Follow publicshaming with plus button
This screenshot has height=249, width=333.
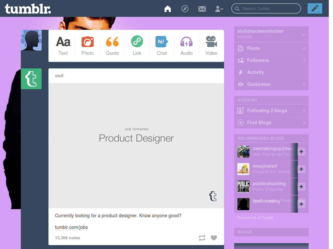301,186
